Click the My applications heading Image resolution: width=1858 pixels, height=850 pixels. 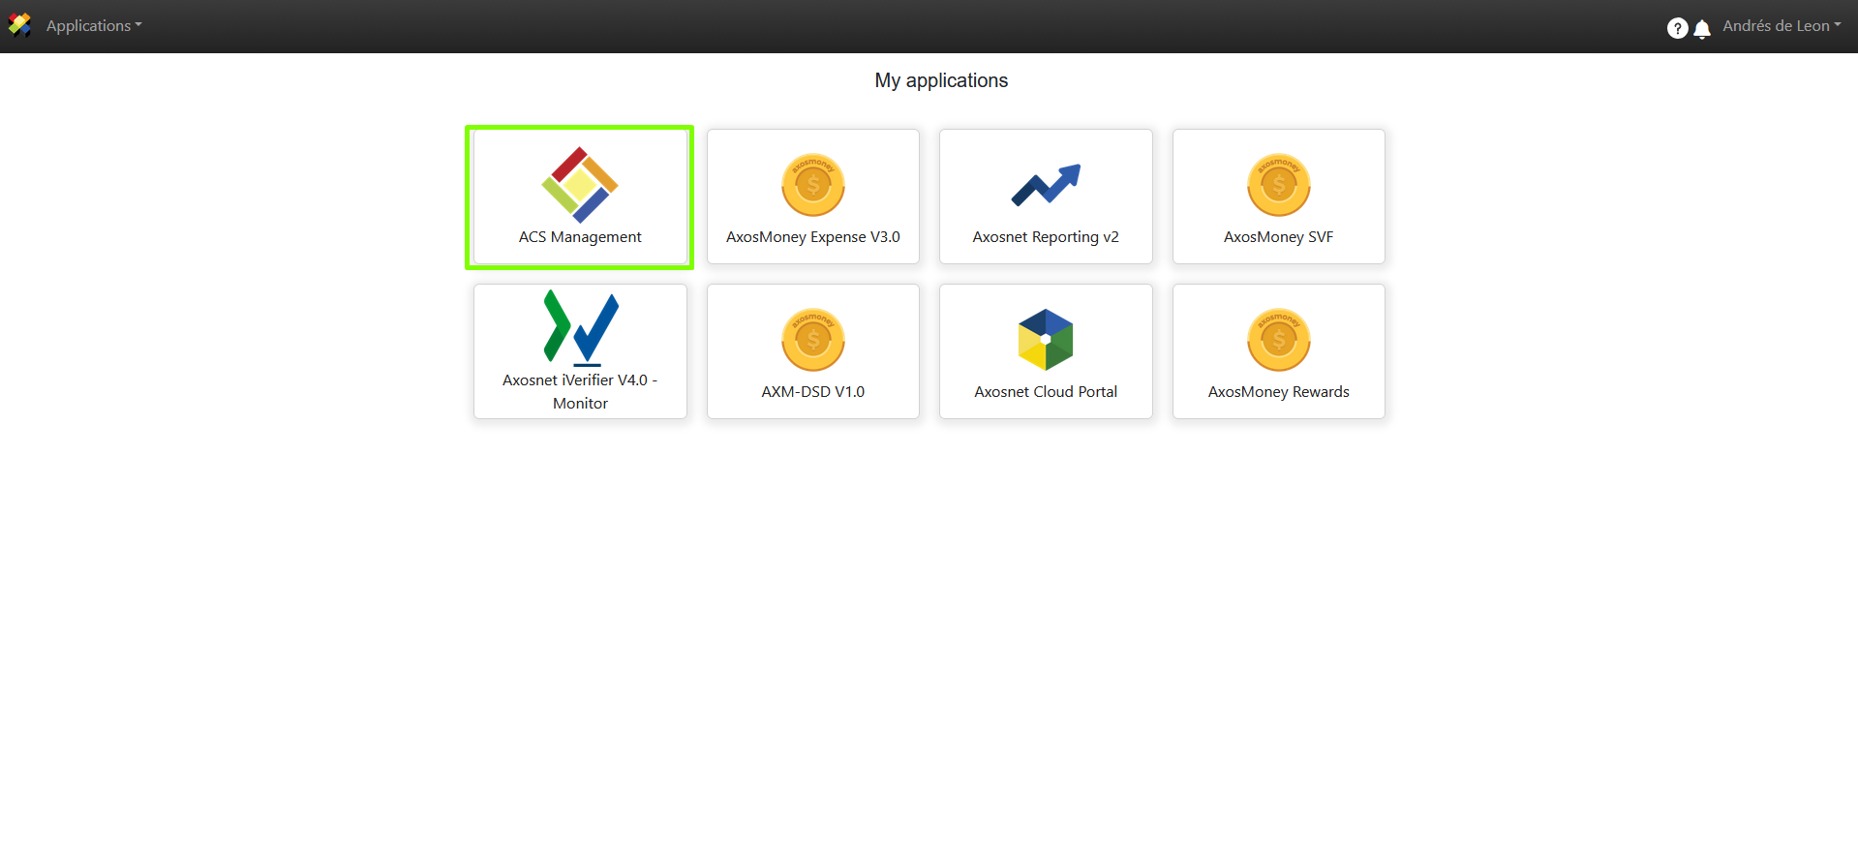(x=941, y=80)
